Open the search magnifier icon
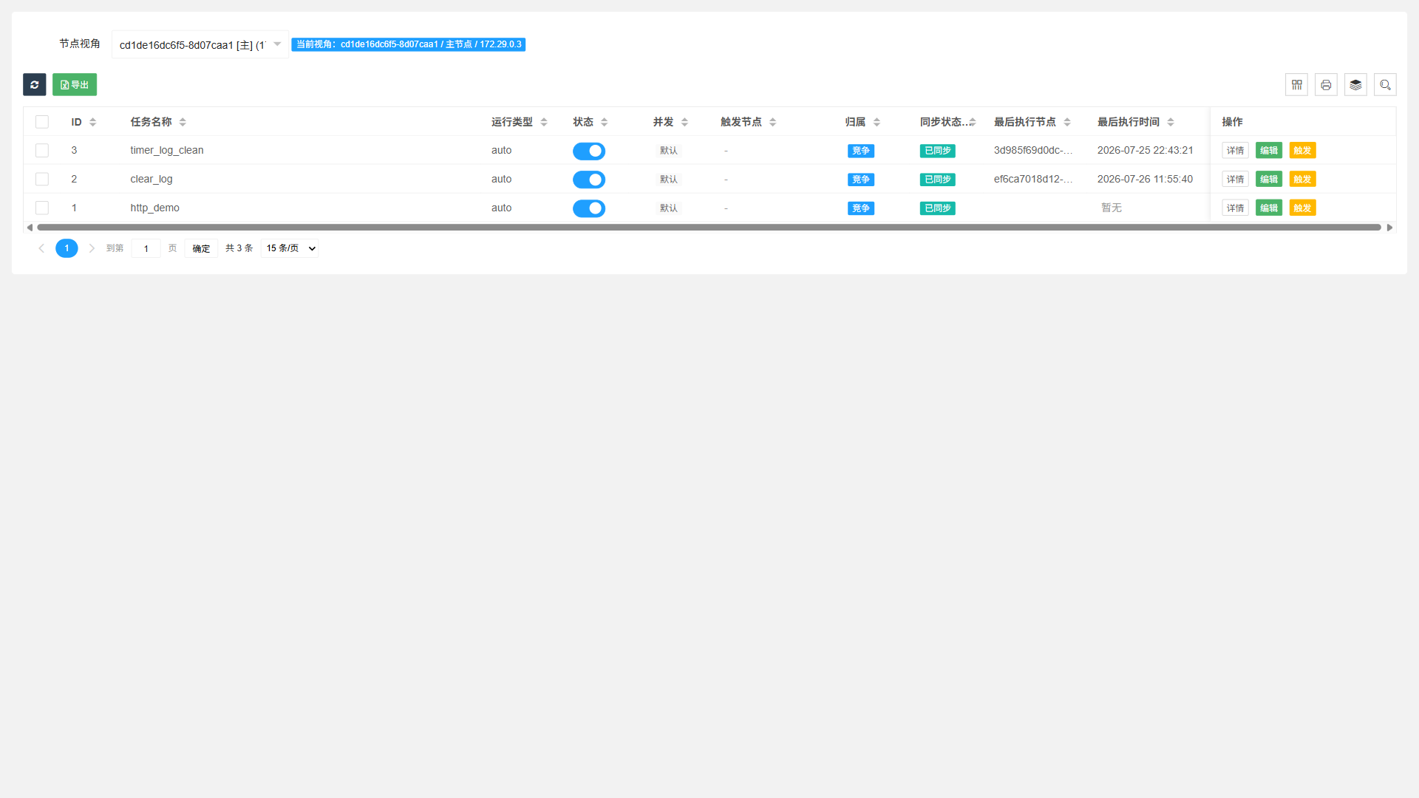 point(1385,85)
